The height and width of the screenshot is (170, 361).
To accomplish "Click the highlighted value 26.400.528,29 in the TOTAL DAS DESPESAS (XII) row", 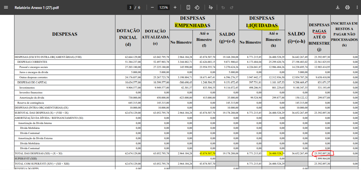I will [276, 153].
